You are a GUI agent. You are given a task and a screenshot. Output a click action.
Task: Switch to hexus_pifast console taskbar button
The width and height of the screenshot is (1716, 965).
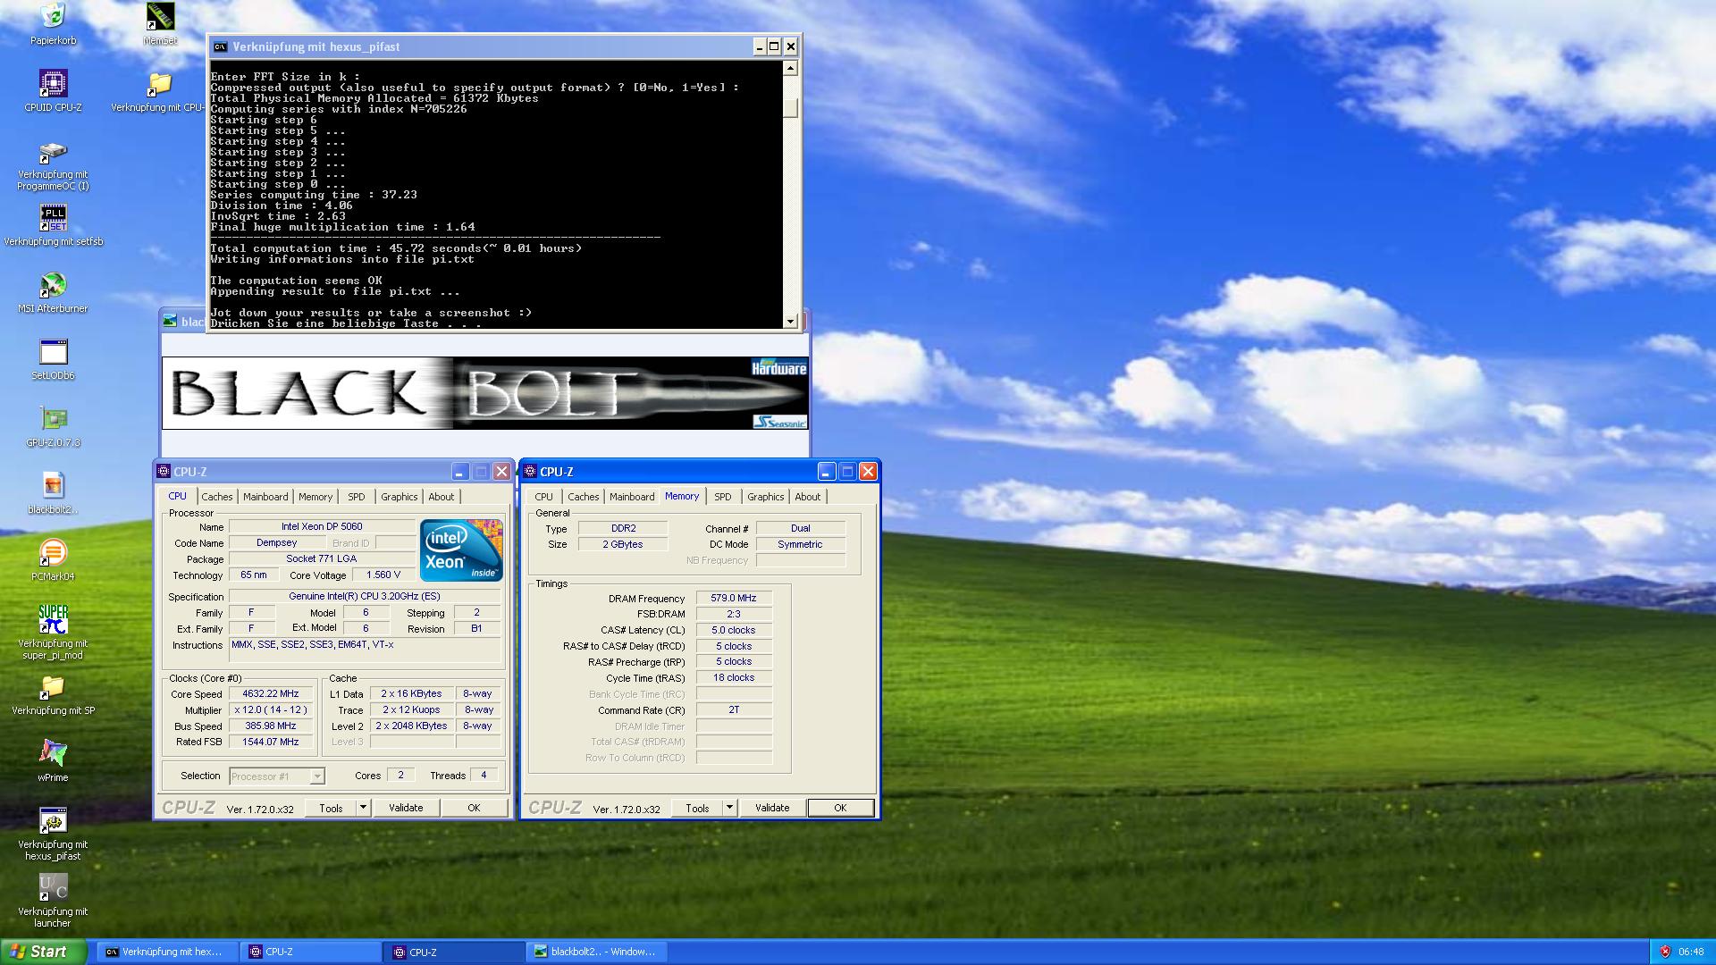pyautogui.click(x=167, y=952)
